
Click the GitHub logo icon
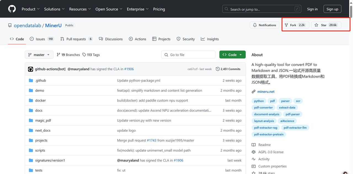pyautogui.click(x=12, y=9)
